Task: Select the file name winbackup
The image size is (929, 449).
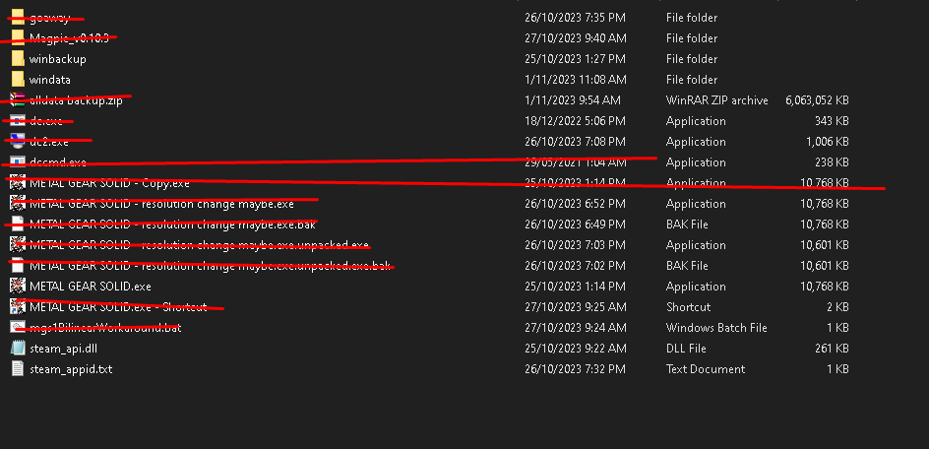Action: coord(58,59)
